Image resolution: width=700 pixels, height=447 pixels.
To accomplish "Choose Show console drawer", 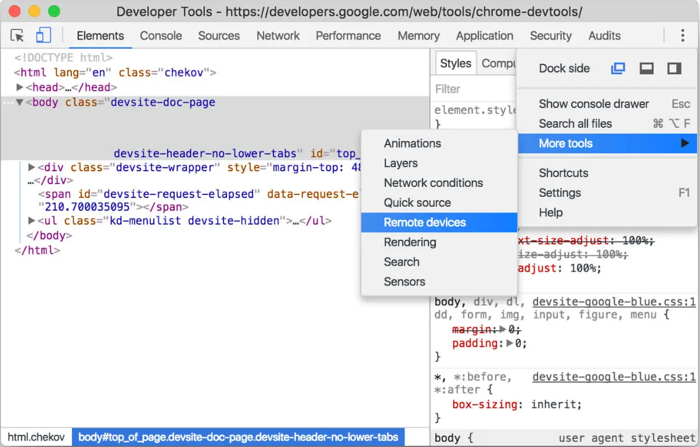I will [x=607, y=104].
